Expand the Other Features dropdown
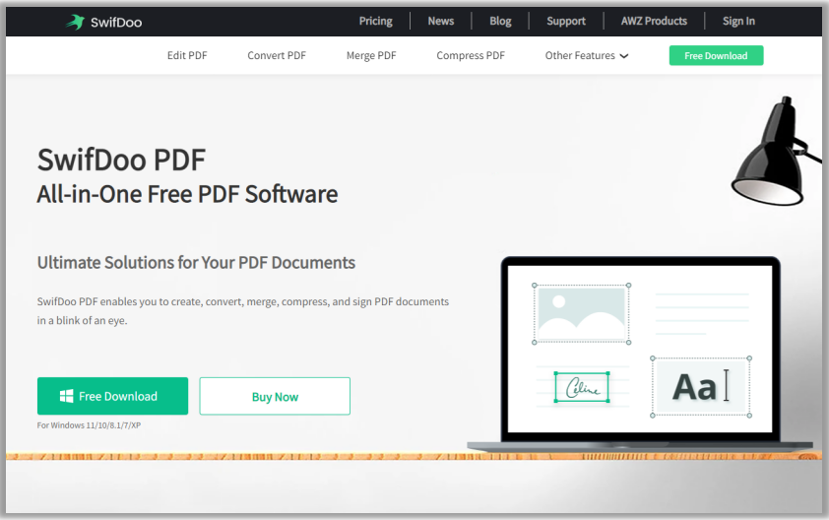Image resolution: width=829 pixels, height=520 pixels. (587, 55)
